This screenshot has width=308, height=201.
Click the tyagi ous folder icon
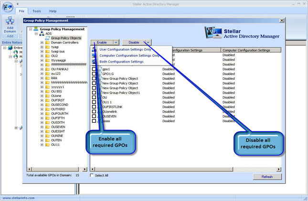(x=47, y=51)
